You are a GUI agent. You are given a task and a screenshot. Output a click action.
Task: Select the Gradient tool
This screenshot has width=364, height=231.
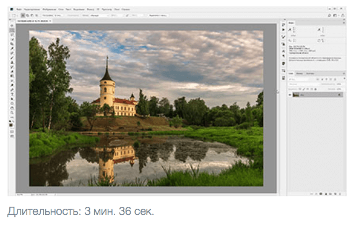click(12, 75)
